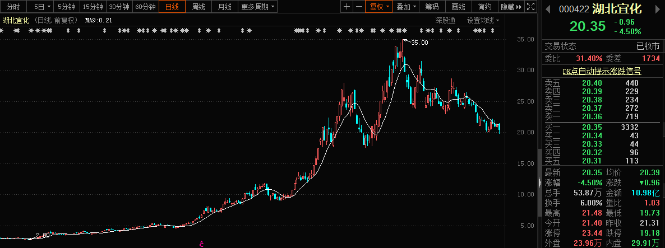Toggle 简约 simple mode
665x248 pixels.
click(x=485, y=6)
